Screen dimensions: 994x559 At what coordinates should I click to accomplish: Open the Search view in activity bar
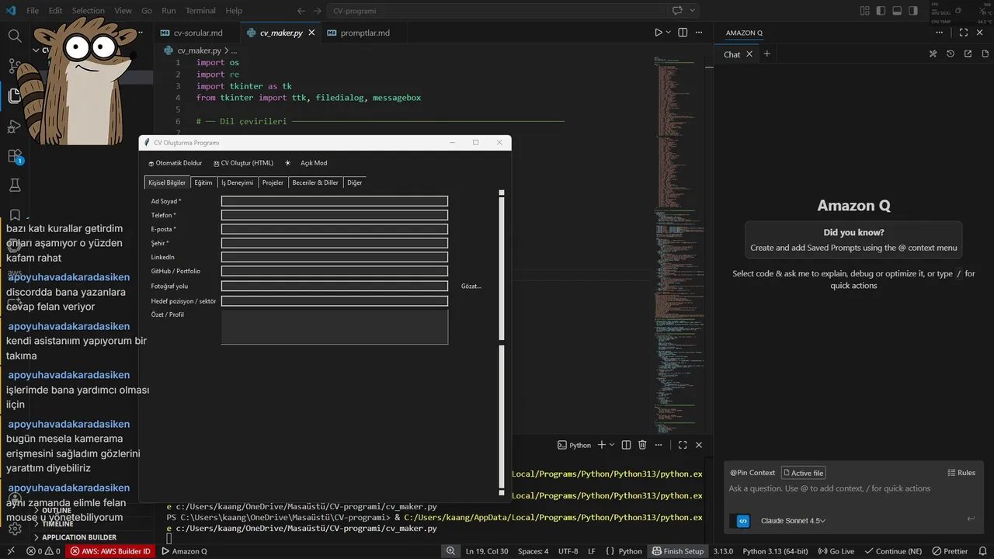[x=14, y=36]
